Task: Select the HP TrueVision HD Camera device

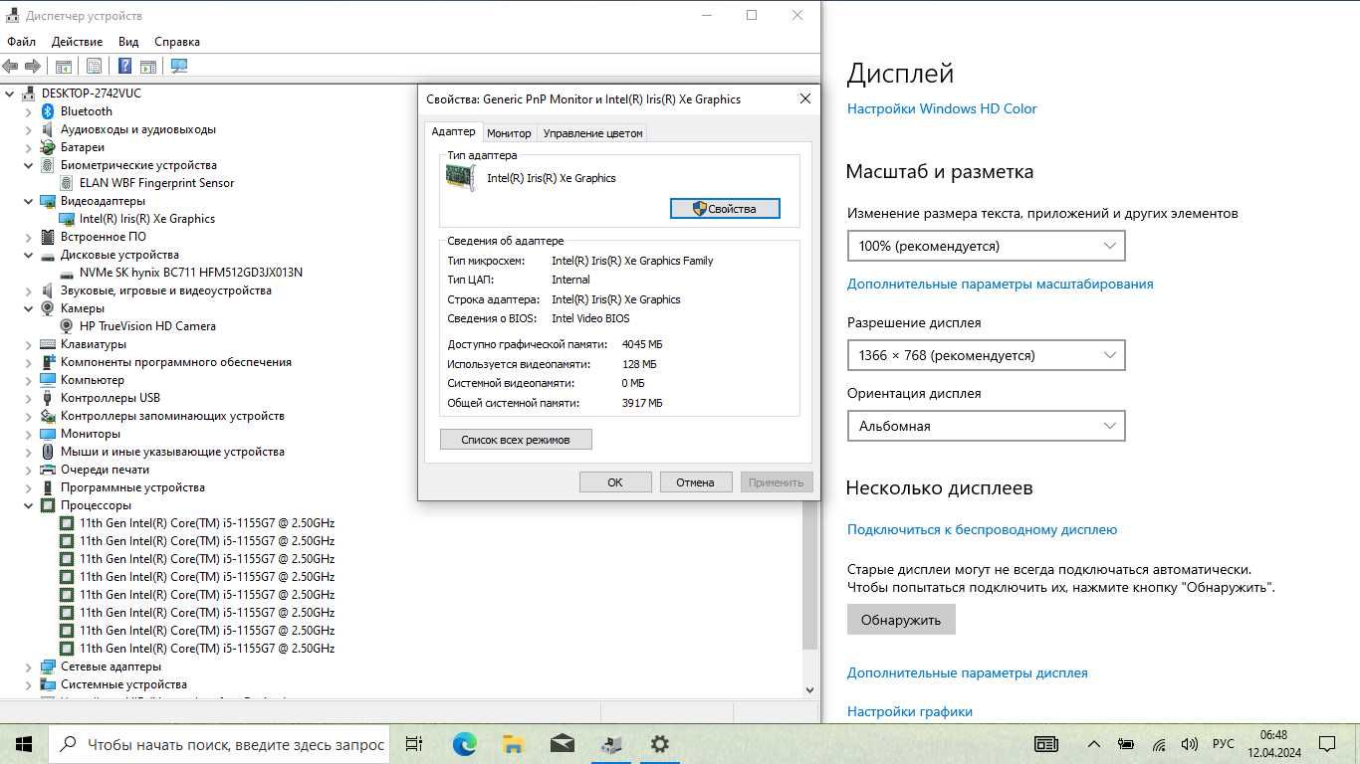Action: coord(147,326)
